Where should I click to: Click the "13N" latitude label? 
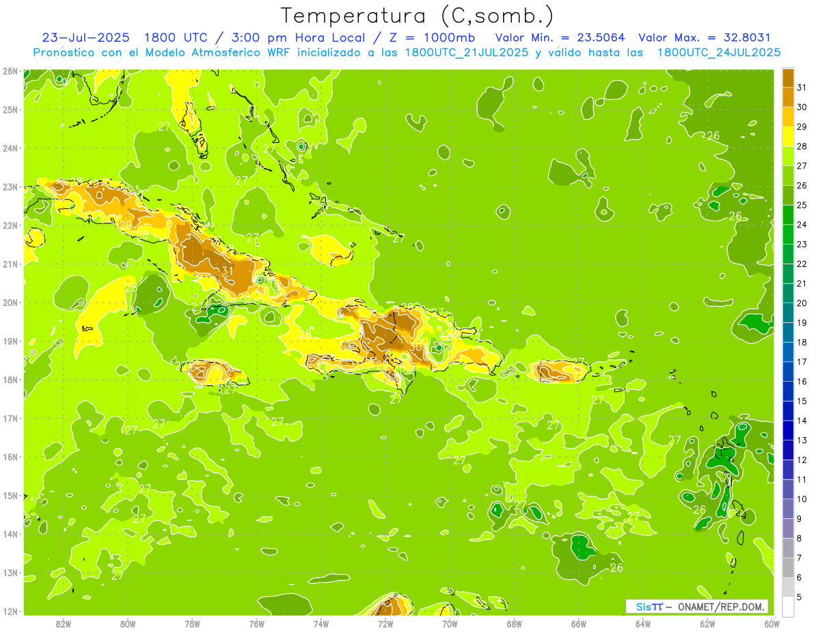(x=10, y=572)
